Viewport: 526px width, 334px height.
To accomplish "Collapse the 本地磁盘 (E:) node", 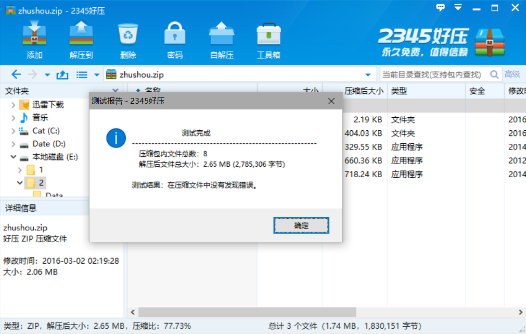I will (13, 157).
